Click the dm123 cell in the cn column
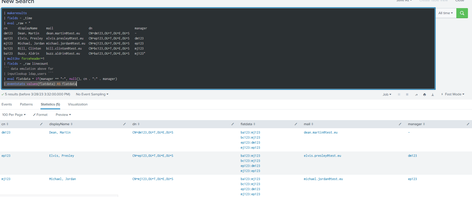Screen dimensions: 472x197 click(x=6, y=133)
